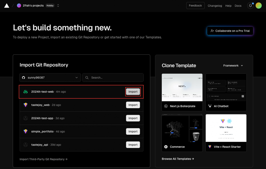Click the simple_portfolio repository name

(x=42, y=132)
